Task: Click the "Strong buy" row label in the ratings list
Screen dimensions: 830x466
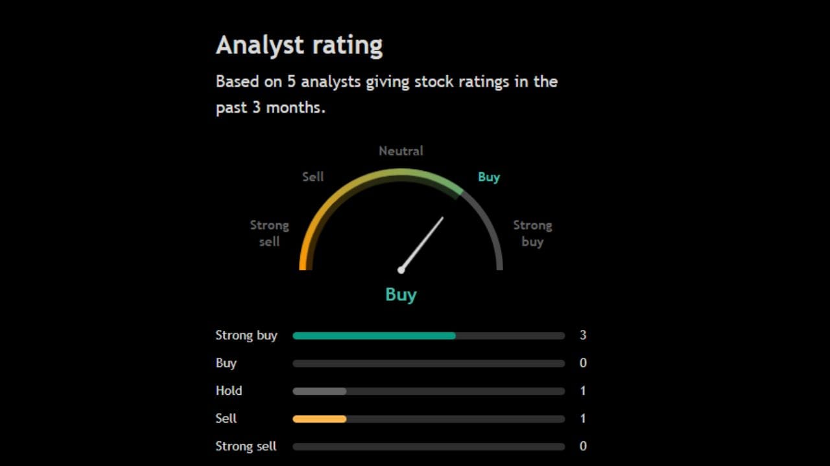Action: point(246,335)
